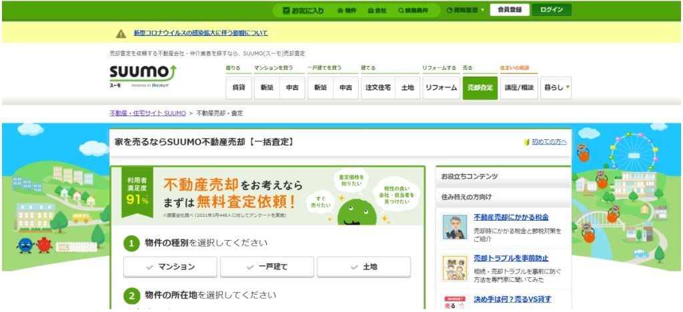Click the green Suumo mascot character in banner
The image size is (683, 312).
click(357, 212)
